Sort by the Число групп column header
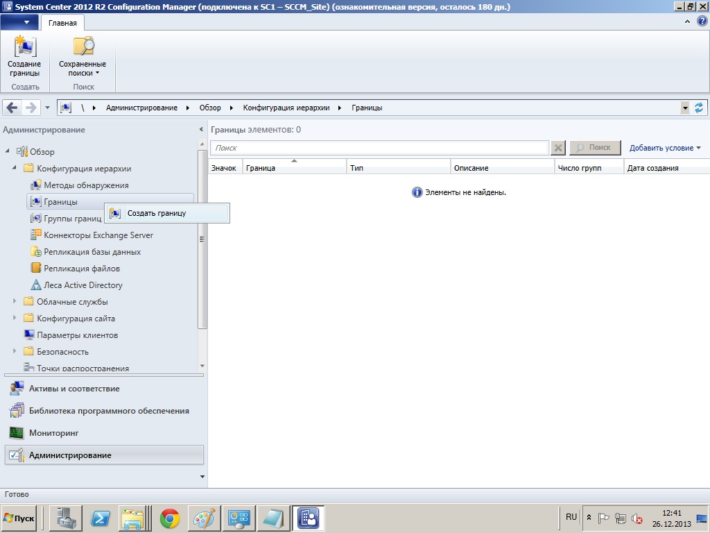This screenshot has height=533, width=710. coord(589,168)
